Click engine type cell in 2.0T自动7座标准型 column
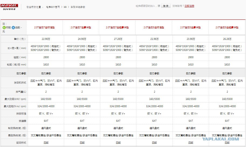The image size is (246, 147). [x=46, y=83]
